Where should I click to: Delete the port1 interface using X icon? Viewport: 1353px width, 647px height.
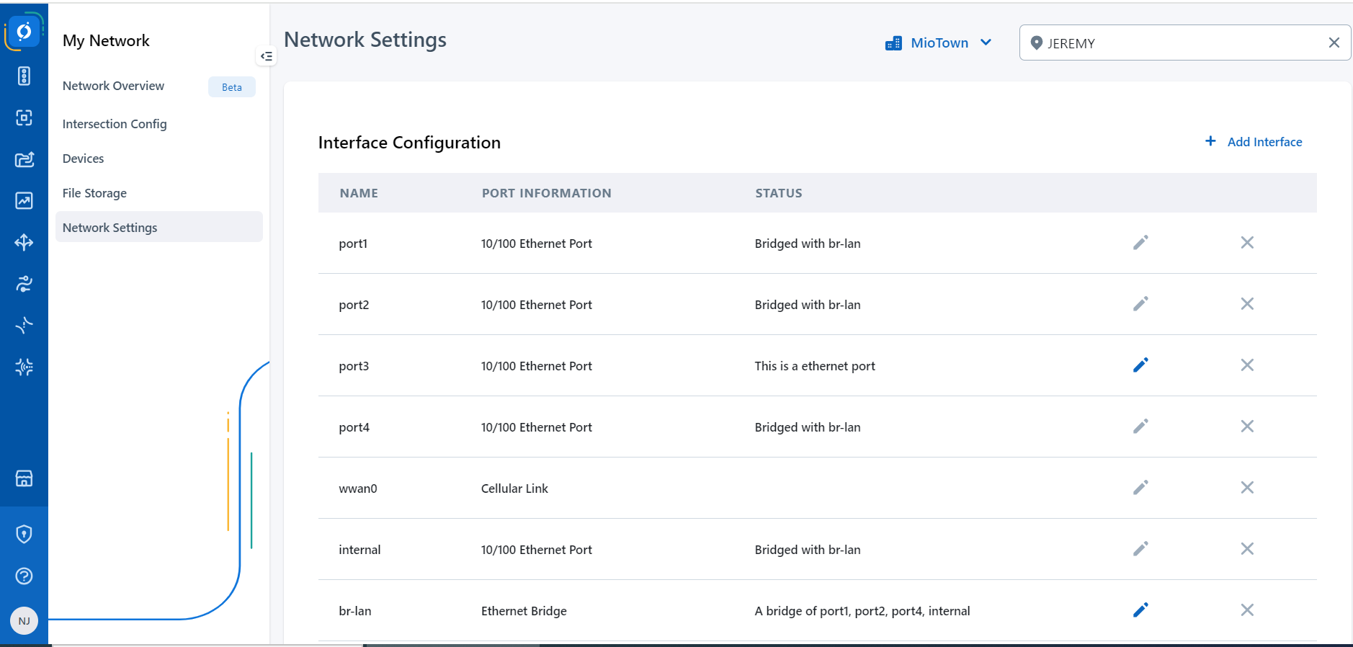pyautogui.click(x=1246, y=243)
